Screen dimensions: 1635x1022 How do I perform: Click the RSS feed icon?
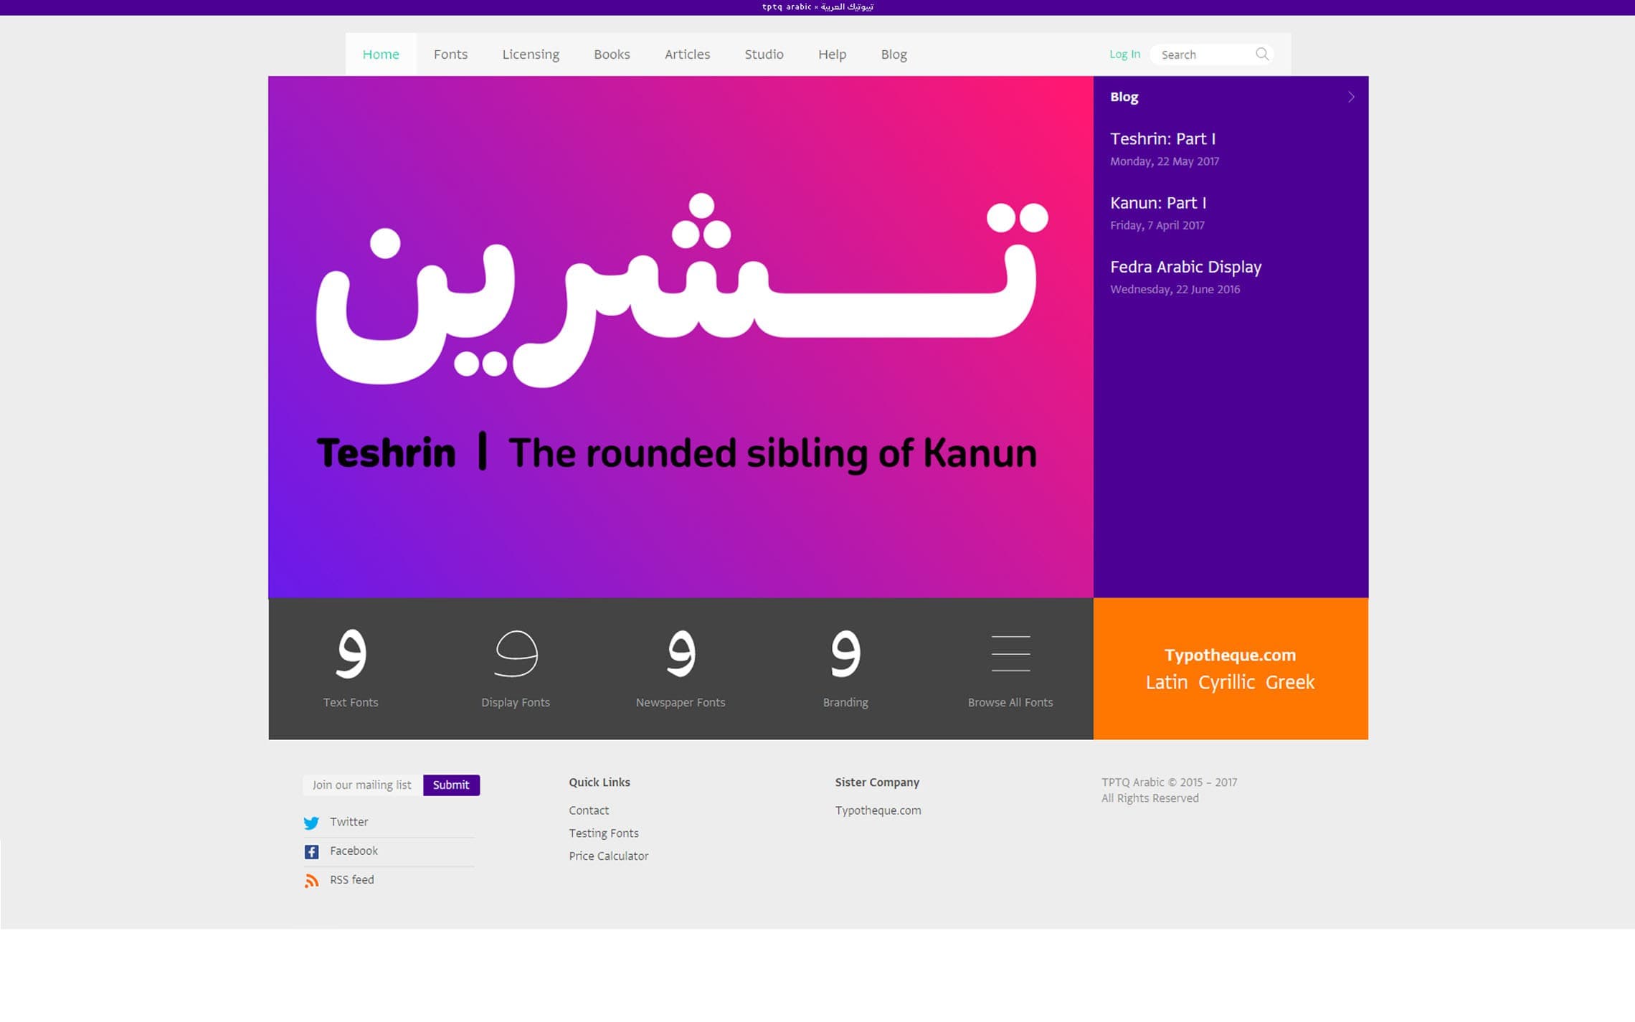click(311, 881)
